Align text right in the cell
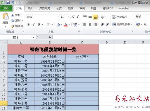This screenshot has height=111, width=150. [95, 24]
